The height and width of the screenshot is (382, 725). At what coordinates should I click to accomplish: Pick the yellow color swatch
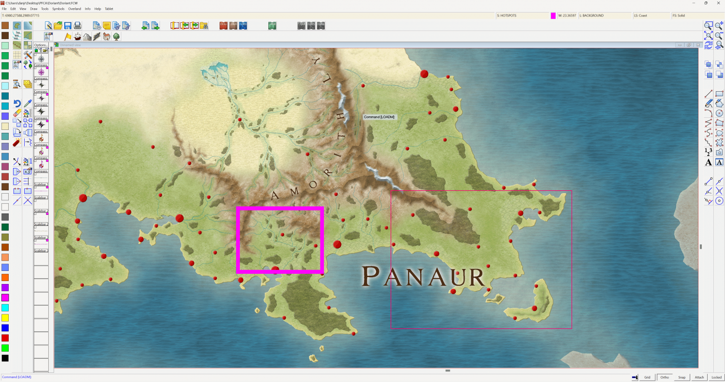click(x=5, y=318)
